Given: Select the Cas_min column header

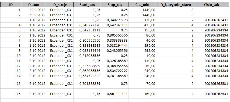Looking at the screenshot, I should click(142, 5).
